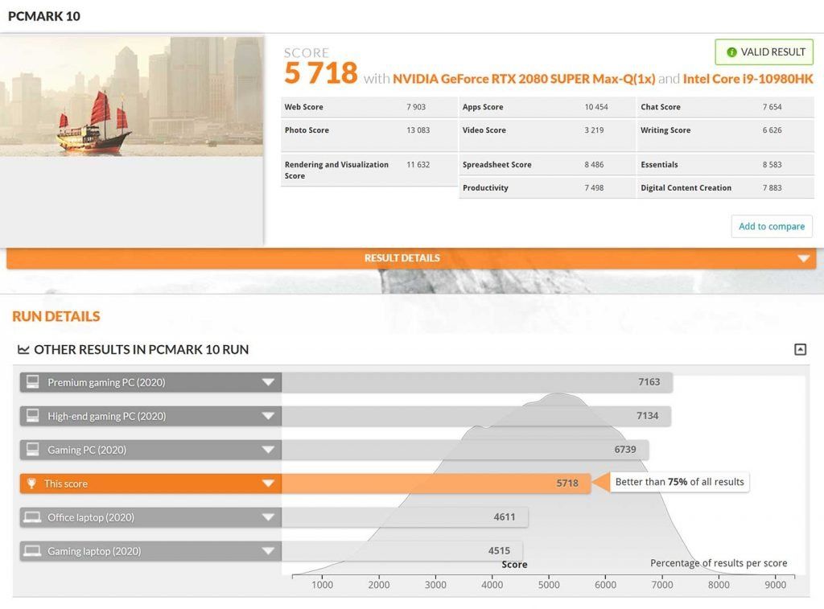The image size is (824, 609).
Task: Click the chart icon beside Other Results heading
Action: [x=23, y=349]
